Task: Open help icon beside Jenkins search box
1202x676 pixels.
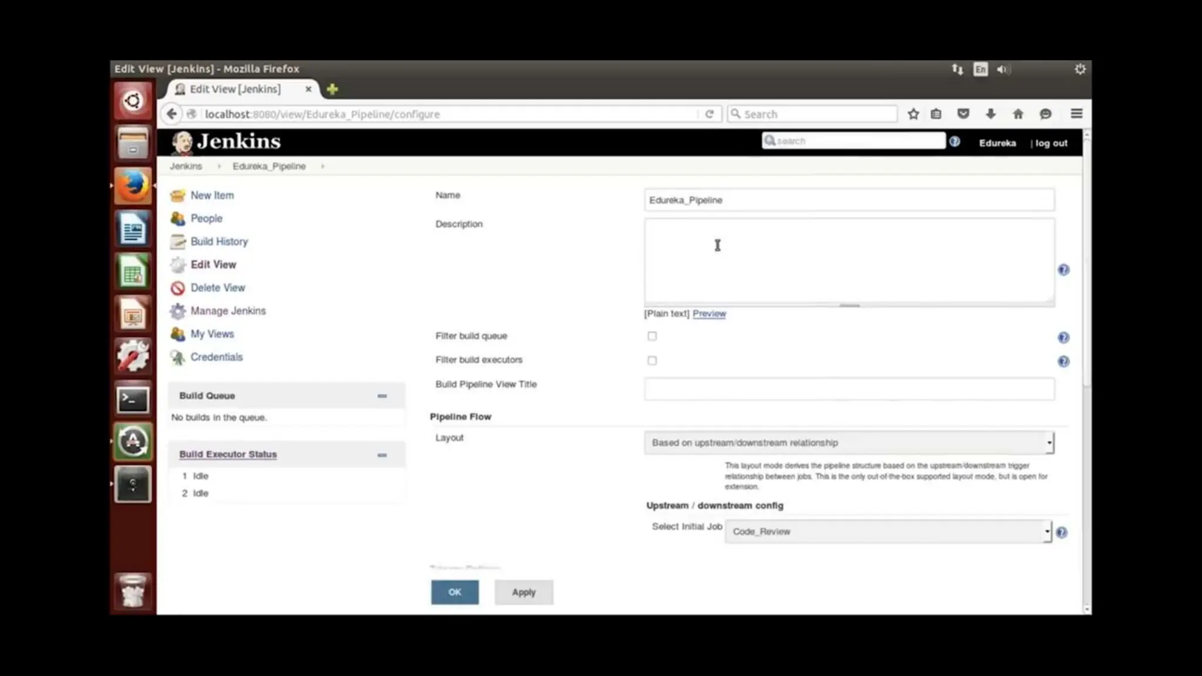Action: (x=955, y=141)
